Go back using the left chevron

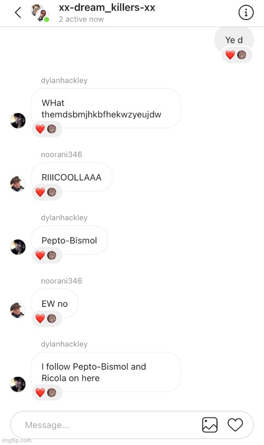pos(18,13)
